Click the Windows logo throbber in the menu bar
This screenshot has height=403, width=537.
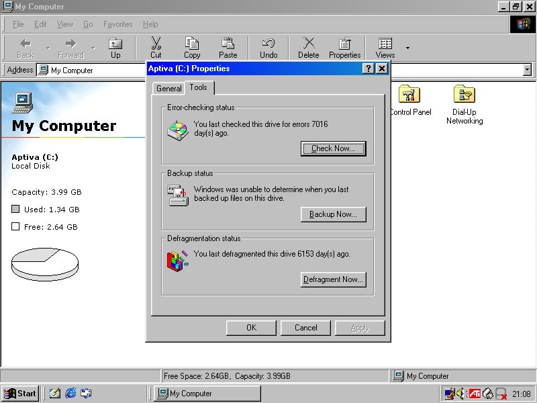tap(523, 24)
